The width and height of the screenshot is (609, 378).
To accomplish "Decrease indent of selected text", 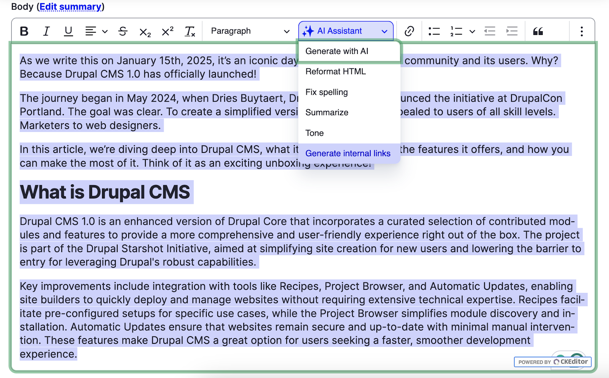I will 489,31.
